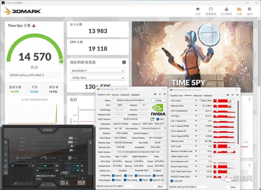Click the Afterburner settings gear icon
This screenshot has width=261, height=190.
pyautogui.click(x=6, y=166)
